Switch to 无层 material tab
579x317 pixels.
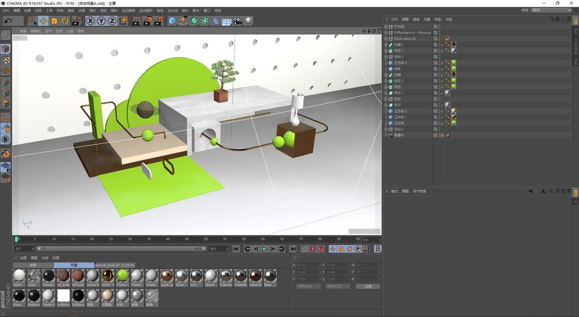click(x=73, y=265)
